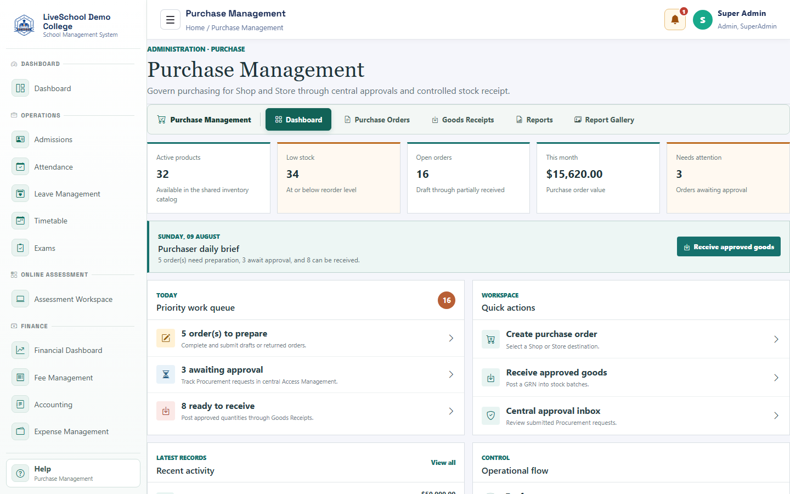Click the ready to receive inbox icon
Screen dimensions: 790x494
coord(166,411)
